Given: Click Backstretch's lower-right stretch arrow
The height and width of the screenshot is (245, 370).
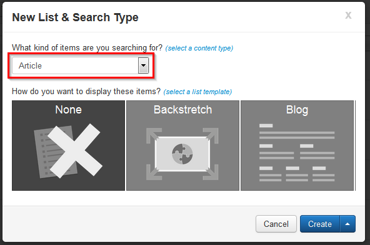Looking at the screenshot, I should [x=211, y=172].
